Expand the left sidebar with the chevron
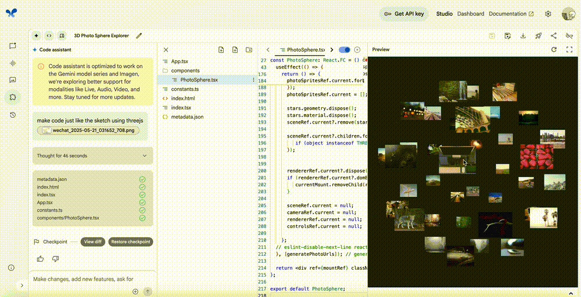This screenshot has height=297, width=581. [x=22, y=285]
